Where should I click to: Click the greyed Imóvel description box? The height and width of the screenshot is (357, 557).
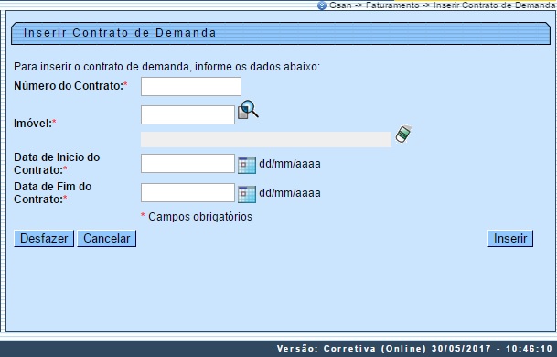[x=266, y=139]
